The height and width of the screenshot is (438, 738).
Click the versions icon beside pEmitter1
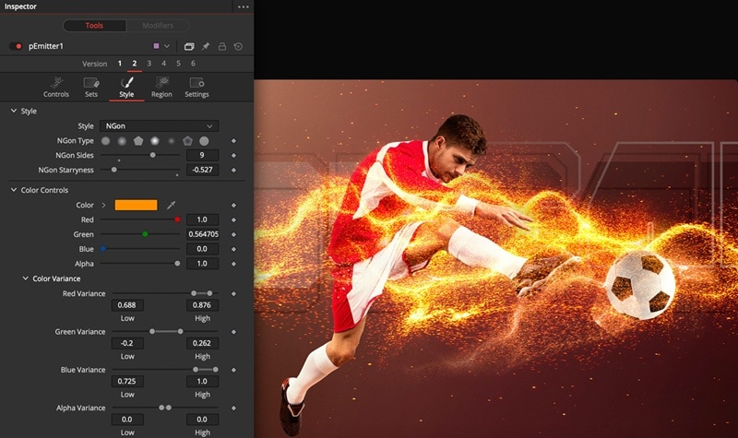189,46
